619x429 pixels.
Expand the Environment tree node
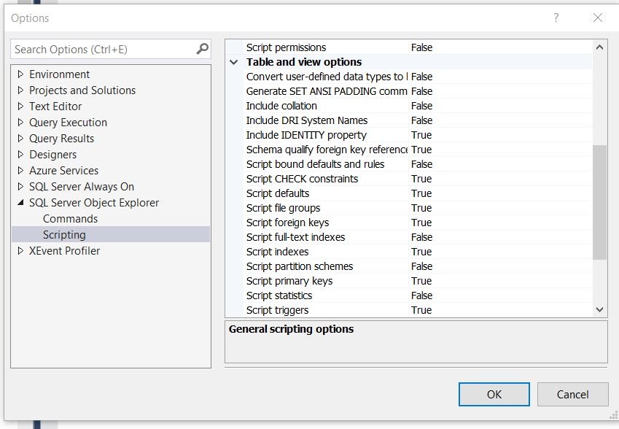tap(21, 74)
